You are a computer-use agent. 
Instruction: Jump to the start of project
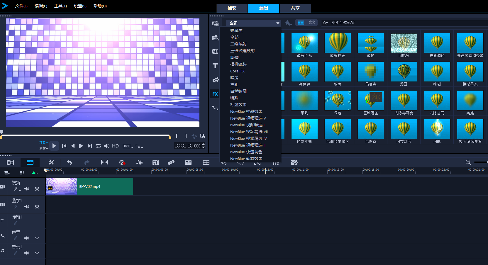click(x=64, y=146)
